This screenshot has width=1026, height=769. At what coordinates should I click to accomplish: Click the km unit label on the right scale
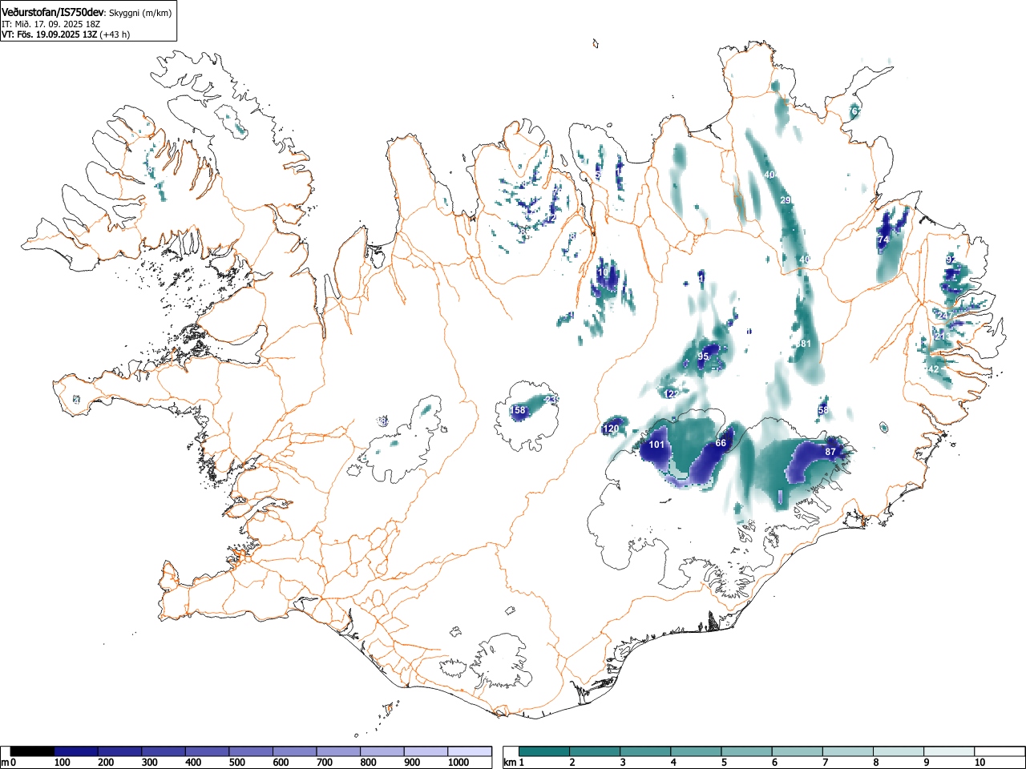click(x=510, y=763)
